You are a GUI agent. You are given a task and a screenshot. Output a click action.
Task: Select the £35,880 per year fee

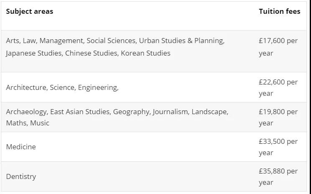pos(278,177)
